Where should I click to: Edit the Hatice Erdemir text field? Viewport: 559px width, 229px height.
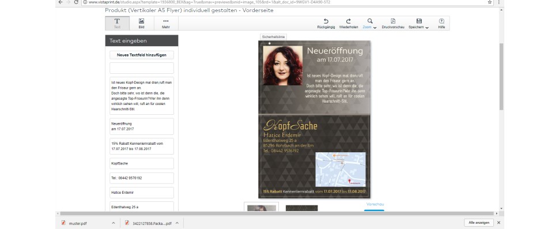(142, 193)
